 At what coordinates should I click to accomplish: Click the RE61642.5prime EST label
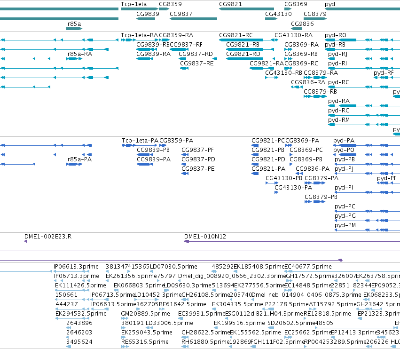pyautogui.click(x=182, y=304)
